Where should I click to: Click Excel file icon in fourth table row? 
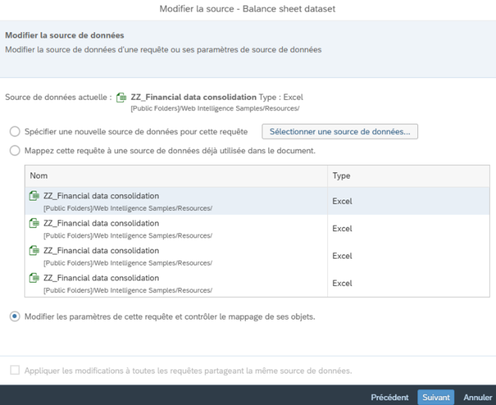34,278
